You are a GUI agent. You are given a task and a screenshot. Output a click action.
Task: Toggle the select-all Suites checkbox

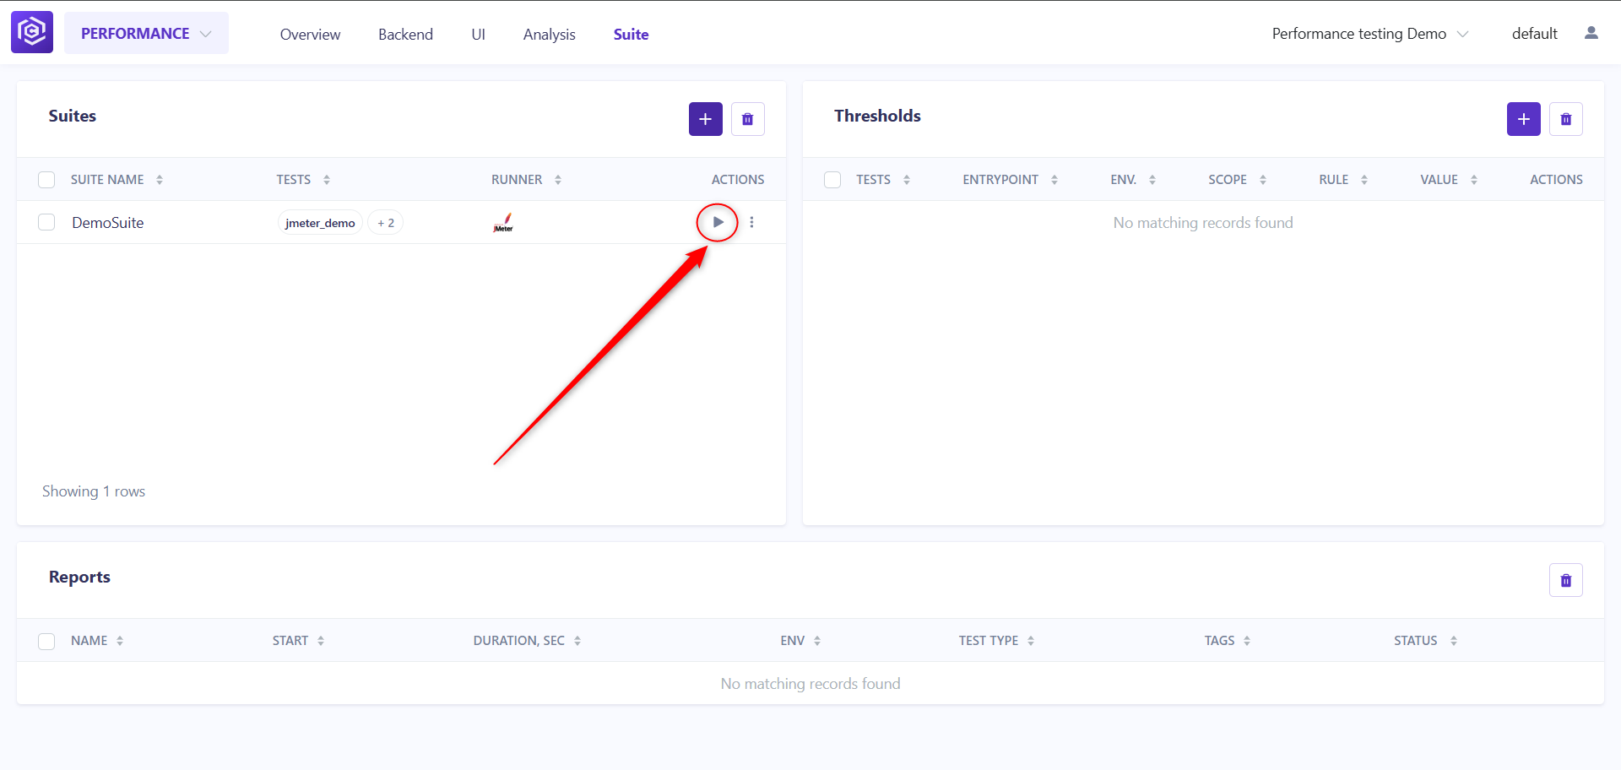tap(46, 180)
